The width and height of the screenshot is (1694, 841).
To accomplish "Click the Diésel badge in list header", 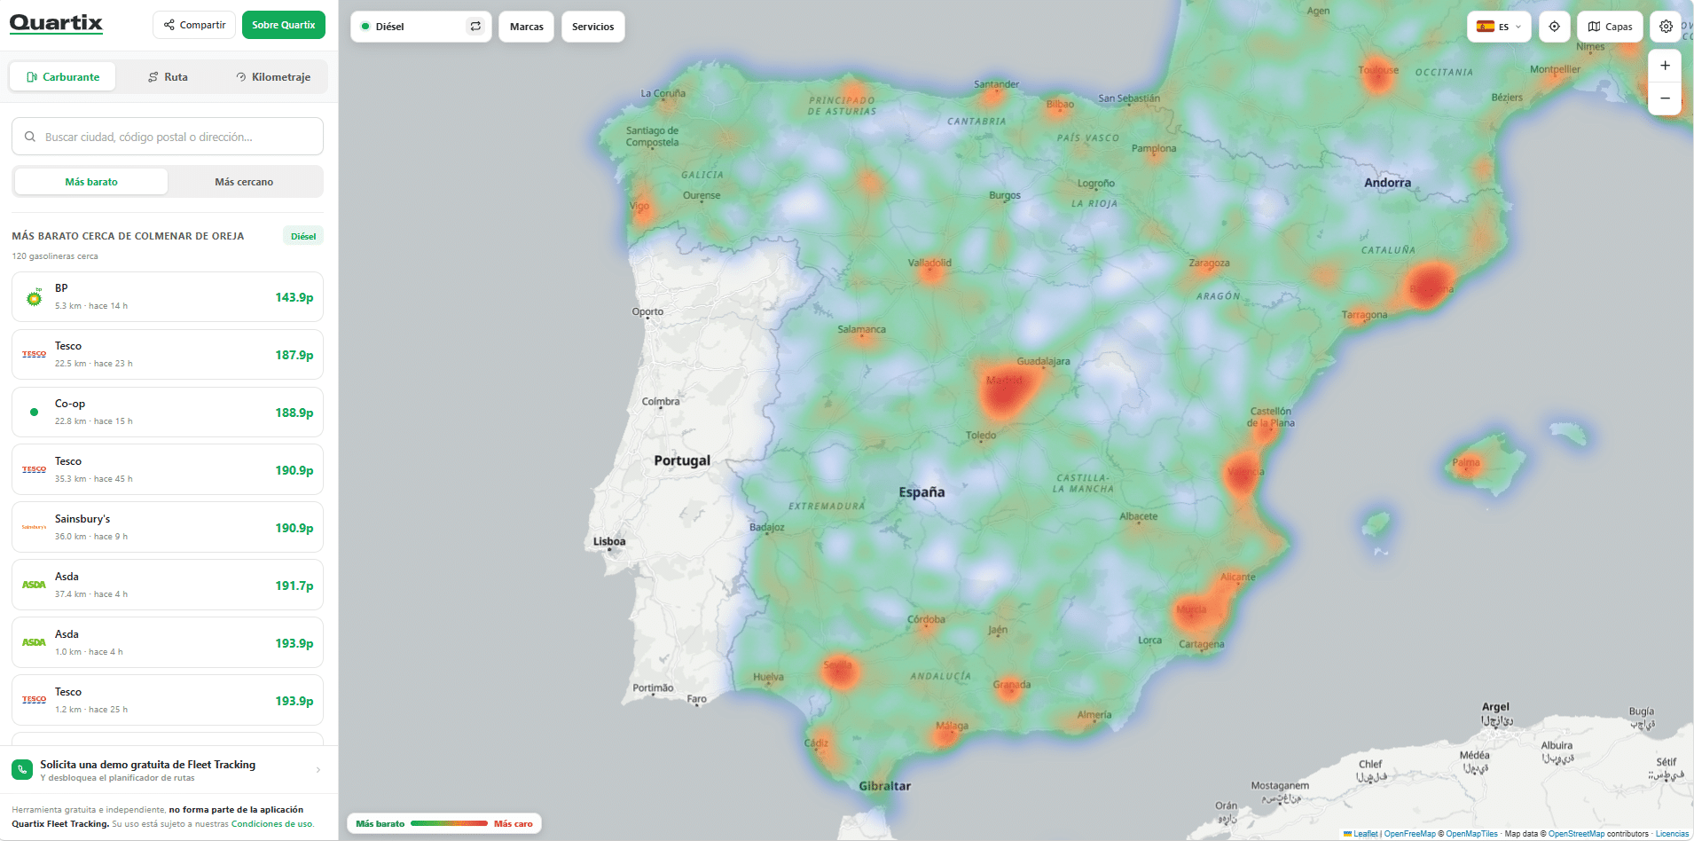I will [x=303, y=236].
